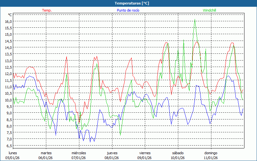Select the jueves day label
Viewport: 257px width, 161px height.
coord(112,153)
